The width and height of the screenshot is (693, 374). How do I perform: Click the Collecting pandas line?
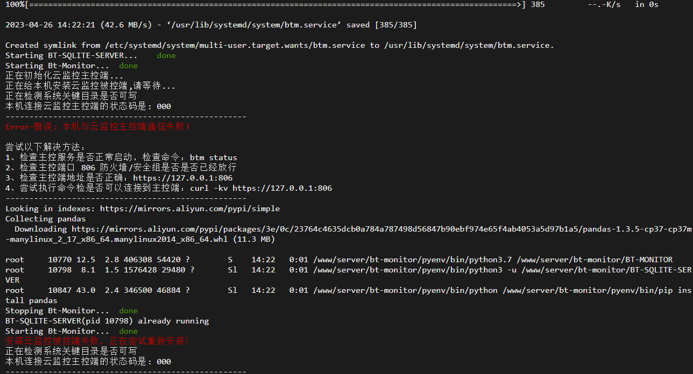pos(45,219)
